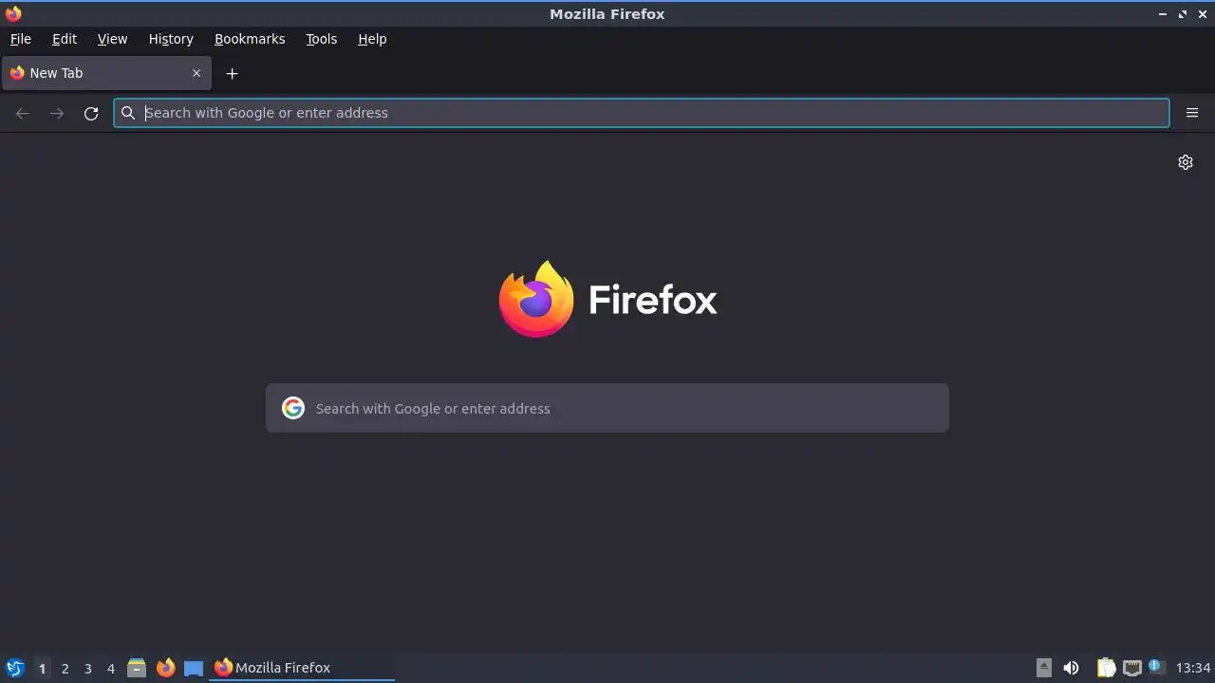Open the Edit menu

click(65, 39)
